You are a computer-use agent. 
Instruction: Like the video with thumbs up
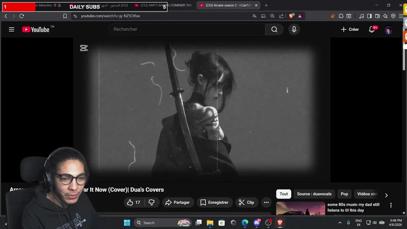tap(134, 202)
